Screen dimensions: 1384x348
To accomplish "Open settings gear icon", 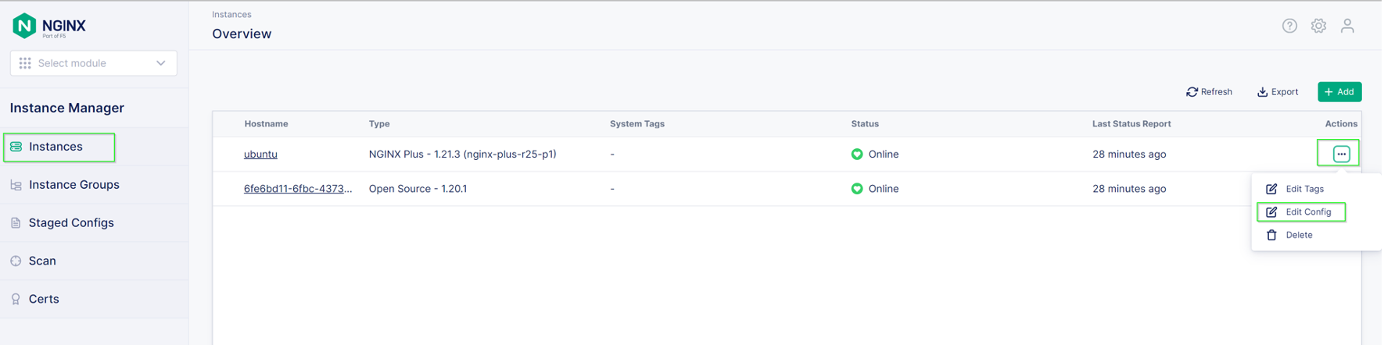I will point(1318,26).
